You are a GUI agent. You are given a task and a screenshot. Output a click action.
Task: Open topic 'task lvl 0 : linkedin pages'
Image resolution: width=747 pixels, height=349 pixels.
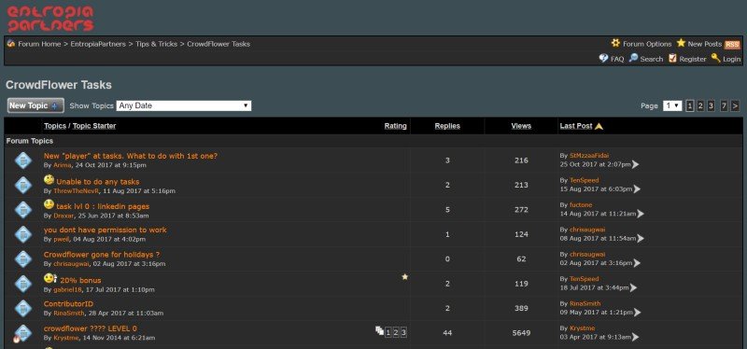click(x=103, y=206)
